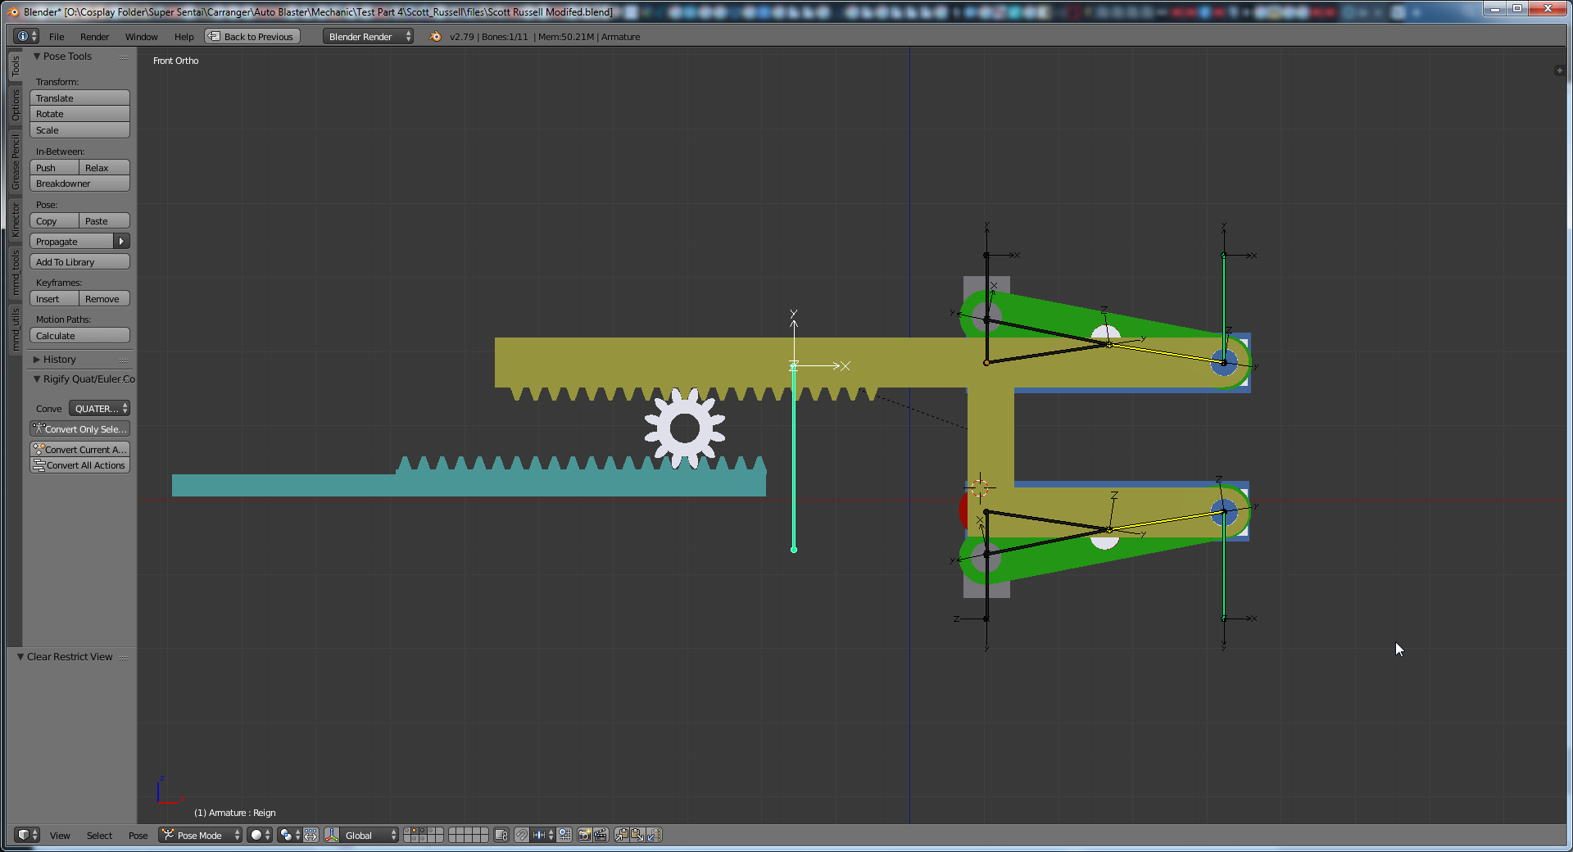Expand the History panel
The image size is (1573, 852).
pos(37,360)
